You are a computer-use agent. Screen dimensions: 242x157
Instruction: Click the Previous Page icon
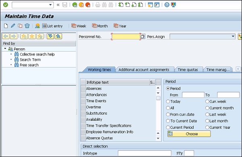coord(127,5)
